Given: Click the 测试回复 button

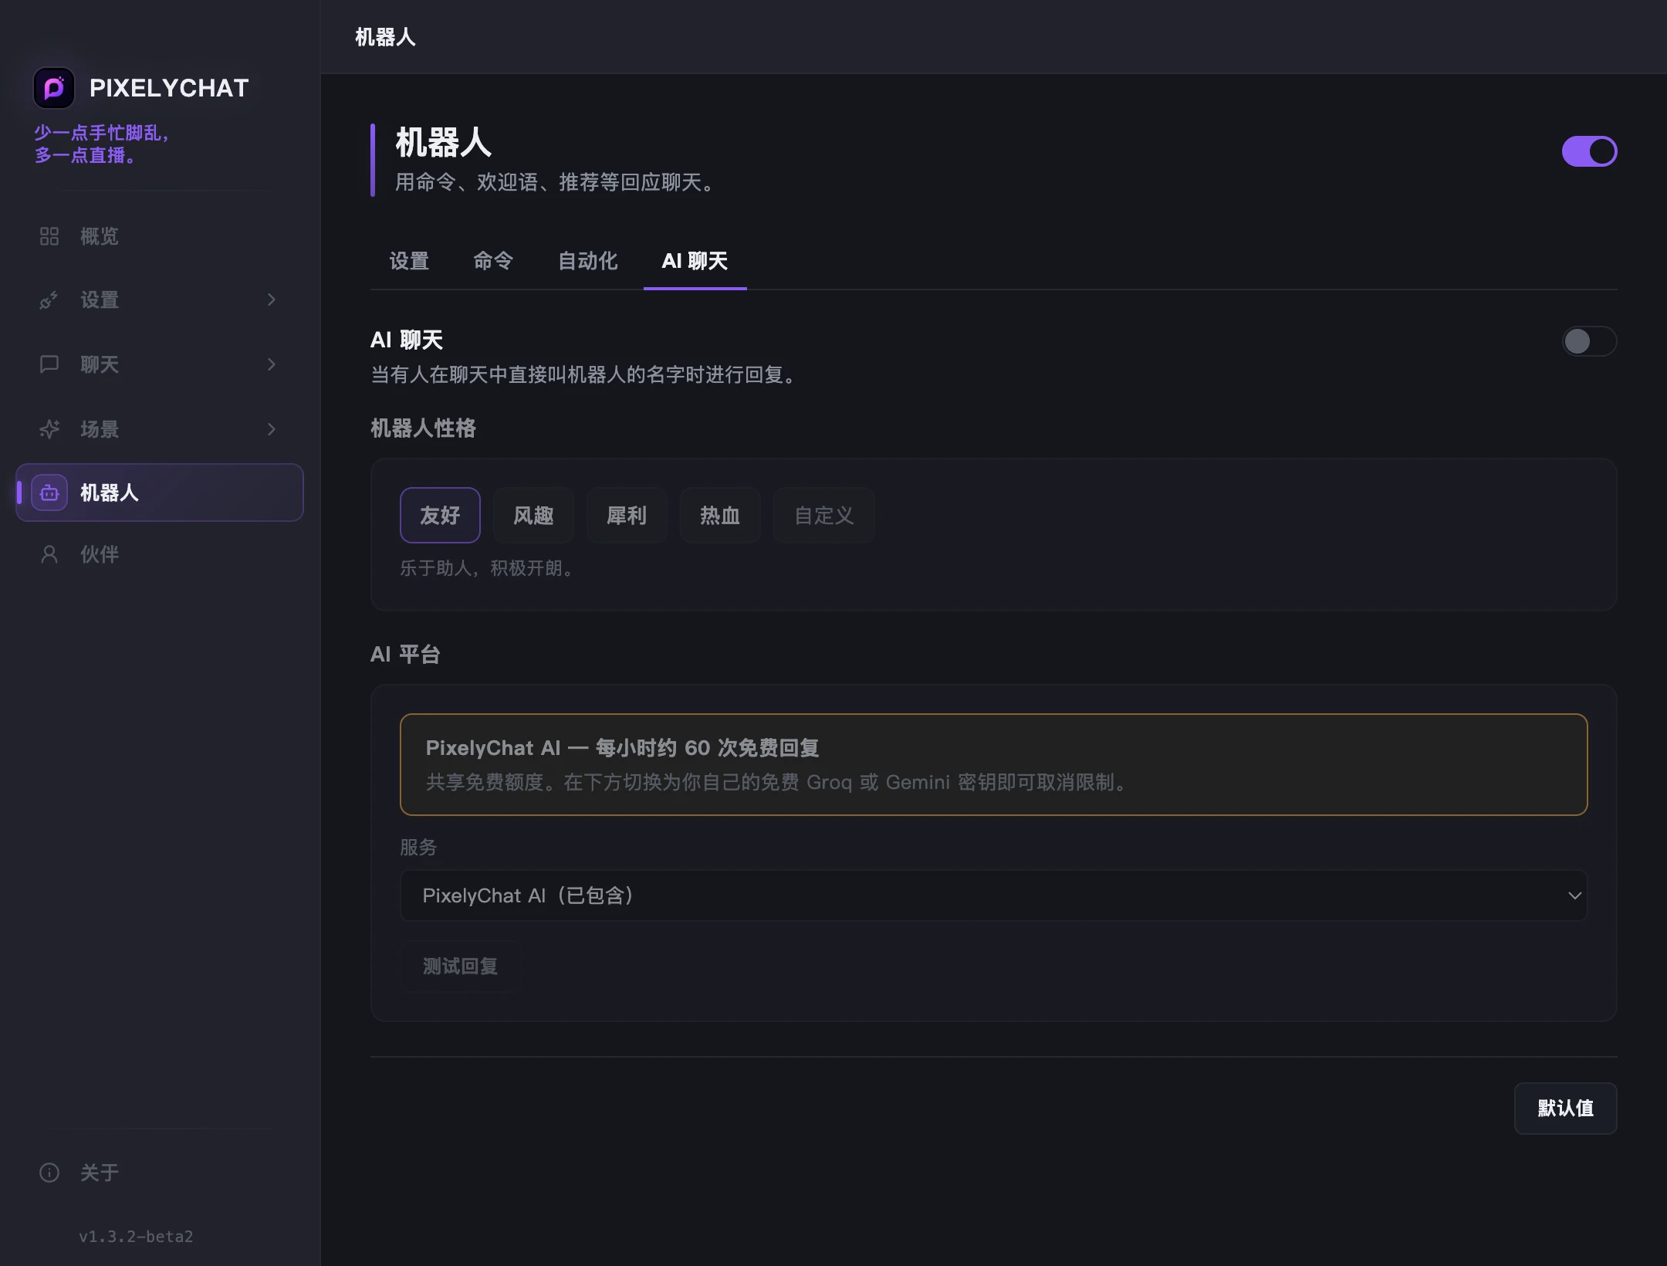Looking at the screenshot, I should (460, 966).
